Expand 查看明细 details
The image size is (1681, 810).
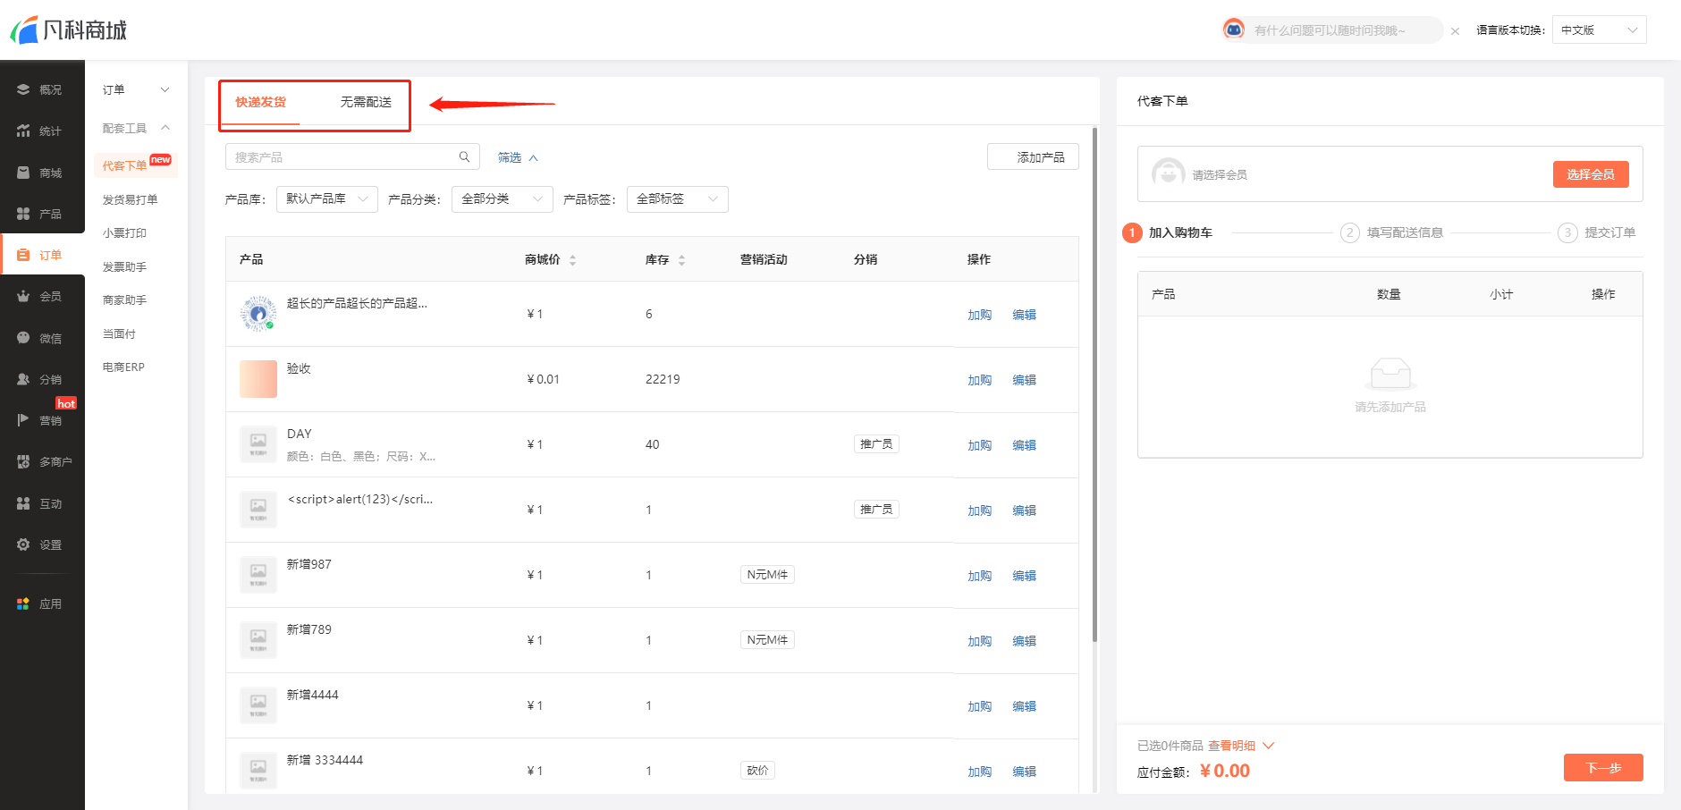[1240, 746]
